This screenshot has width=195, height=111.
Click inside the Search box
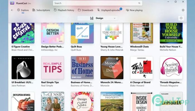tap(97, 3)
